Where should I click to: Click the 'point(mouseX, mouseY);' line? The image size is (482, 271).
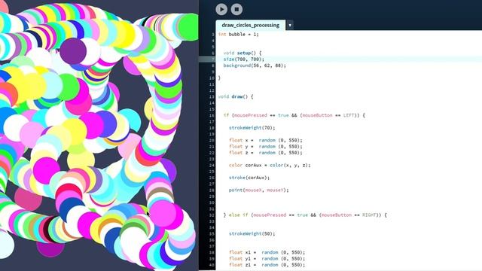tap(258, 190)
